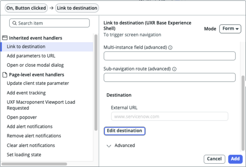Click the handler list vertical scrollbar
This screenshot has width=246, height=167.
(x=96, y=83)
